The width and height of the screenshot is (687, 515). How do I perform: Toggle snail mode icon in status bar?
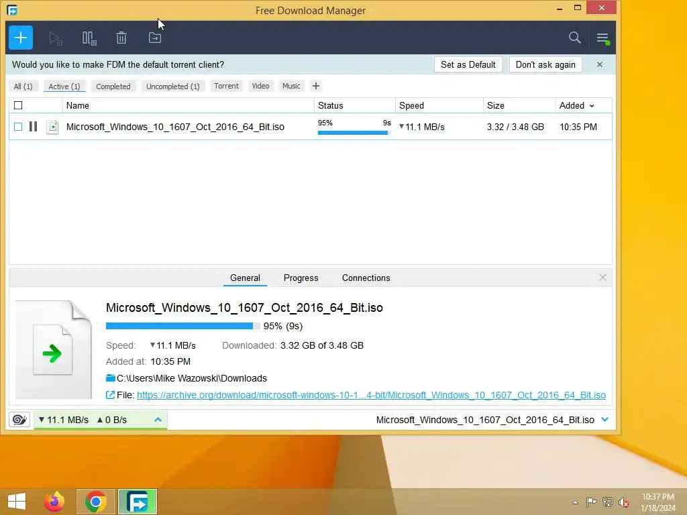(x=19, y=420)
